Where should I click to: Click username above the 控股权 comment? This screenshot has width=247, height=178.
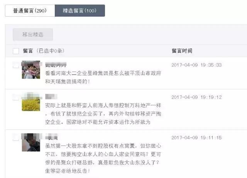click(51, 137)
